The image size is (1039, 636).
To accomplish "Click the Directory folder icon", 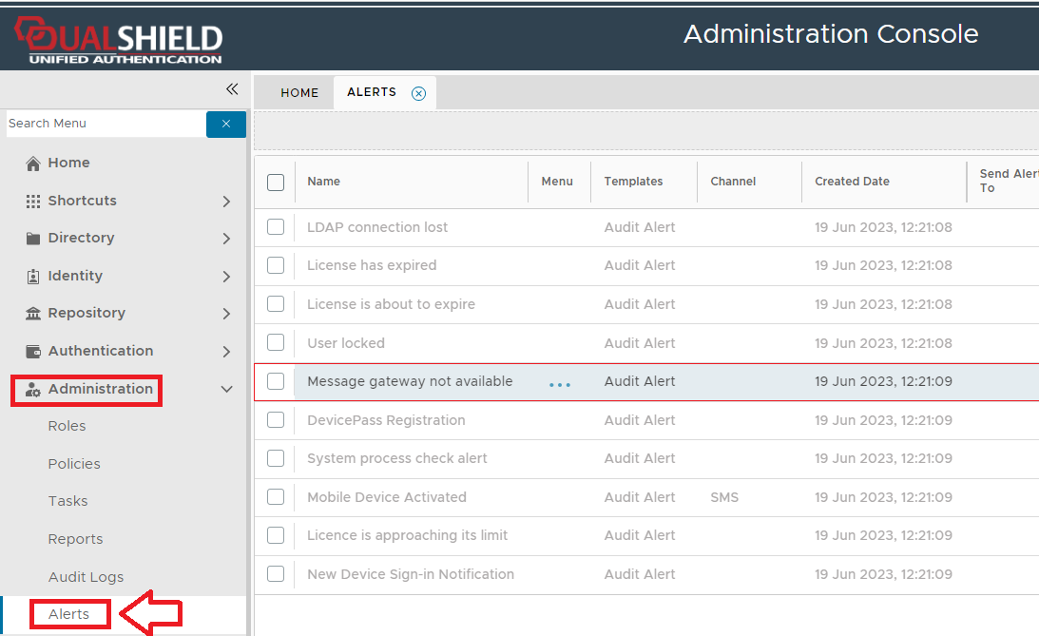I will pyautogui.click(x=33, y=239).
